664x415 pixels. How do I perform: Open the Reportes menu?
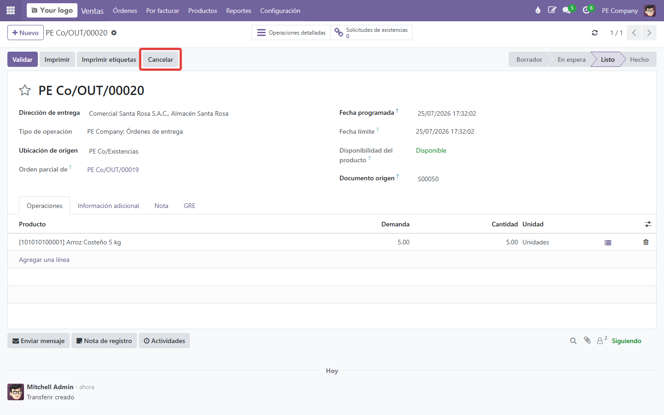238,11
